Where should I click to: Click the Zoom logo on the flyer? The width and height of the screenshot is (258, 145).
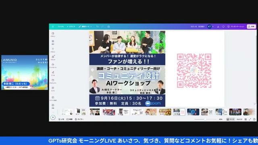click(x=153, y=103)
